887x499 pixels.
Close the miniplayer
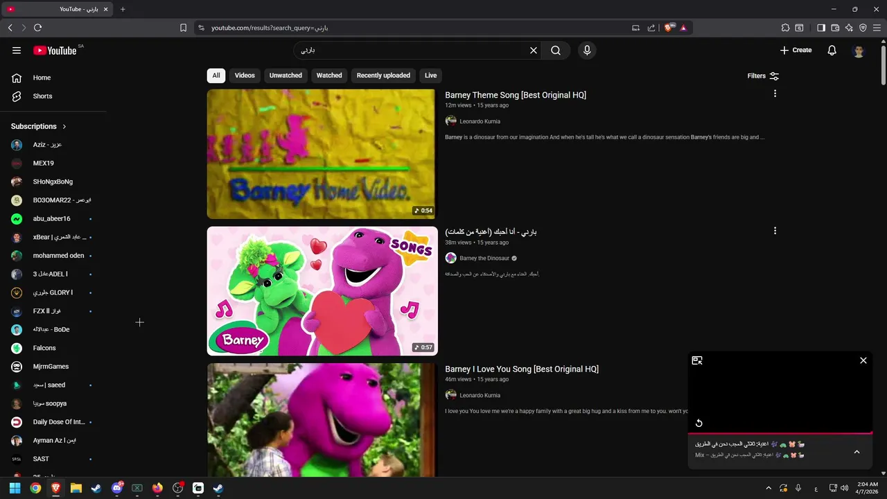[863, 360]
